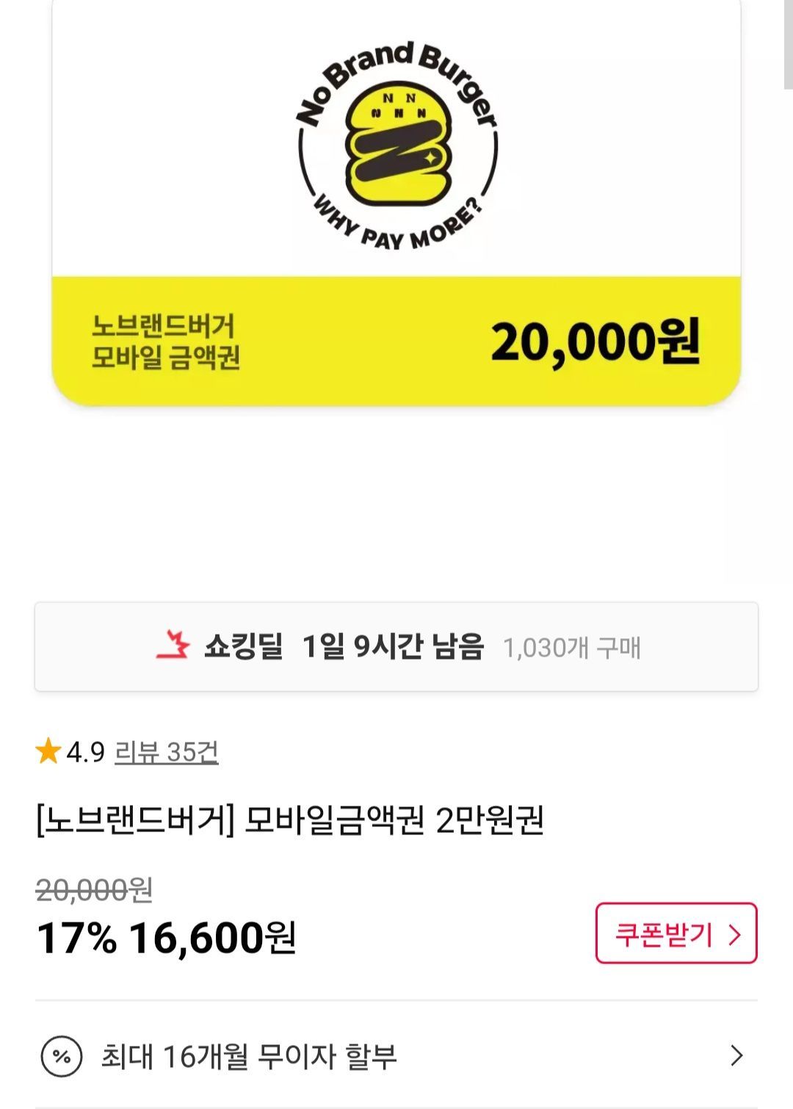Click the page scrollbar at right edge
Screen dimensions: 793x1109
coord(788,44)
